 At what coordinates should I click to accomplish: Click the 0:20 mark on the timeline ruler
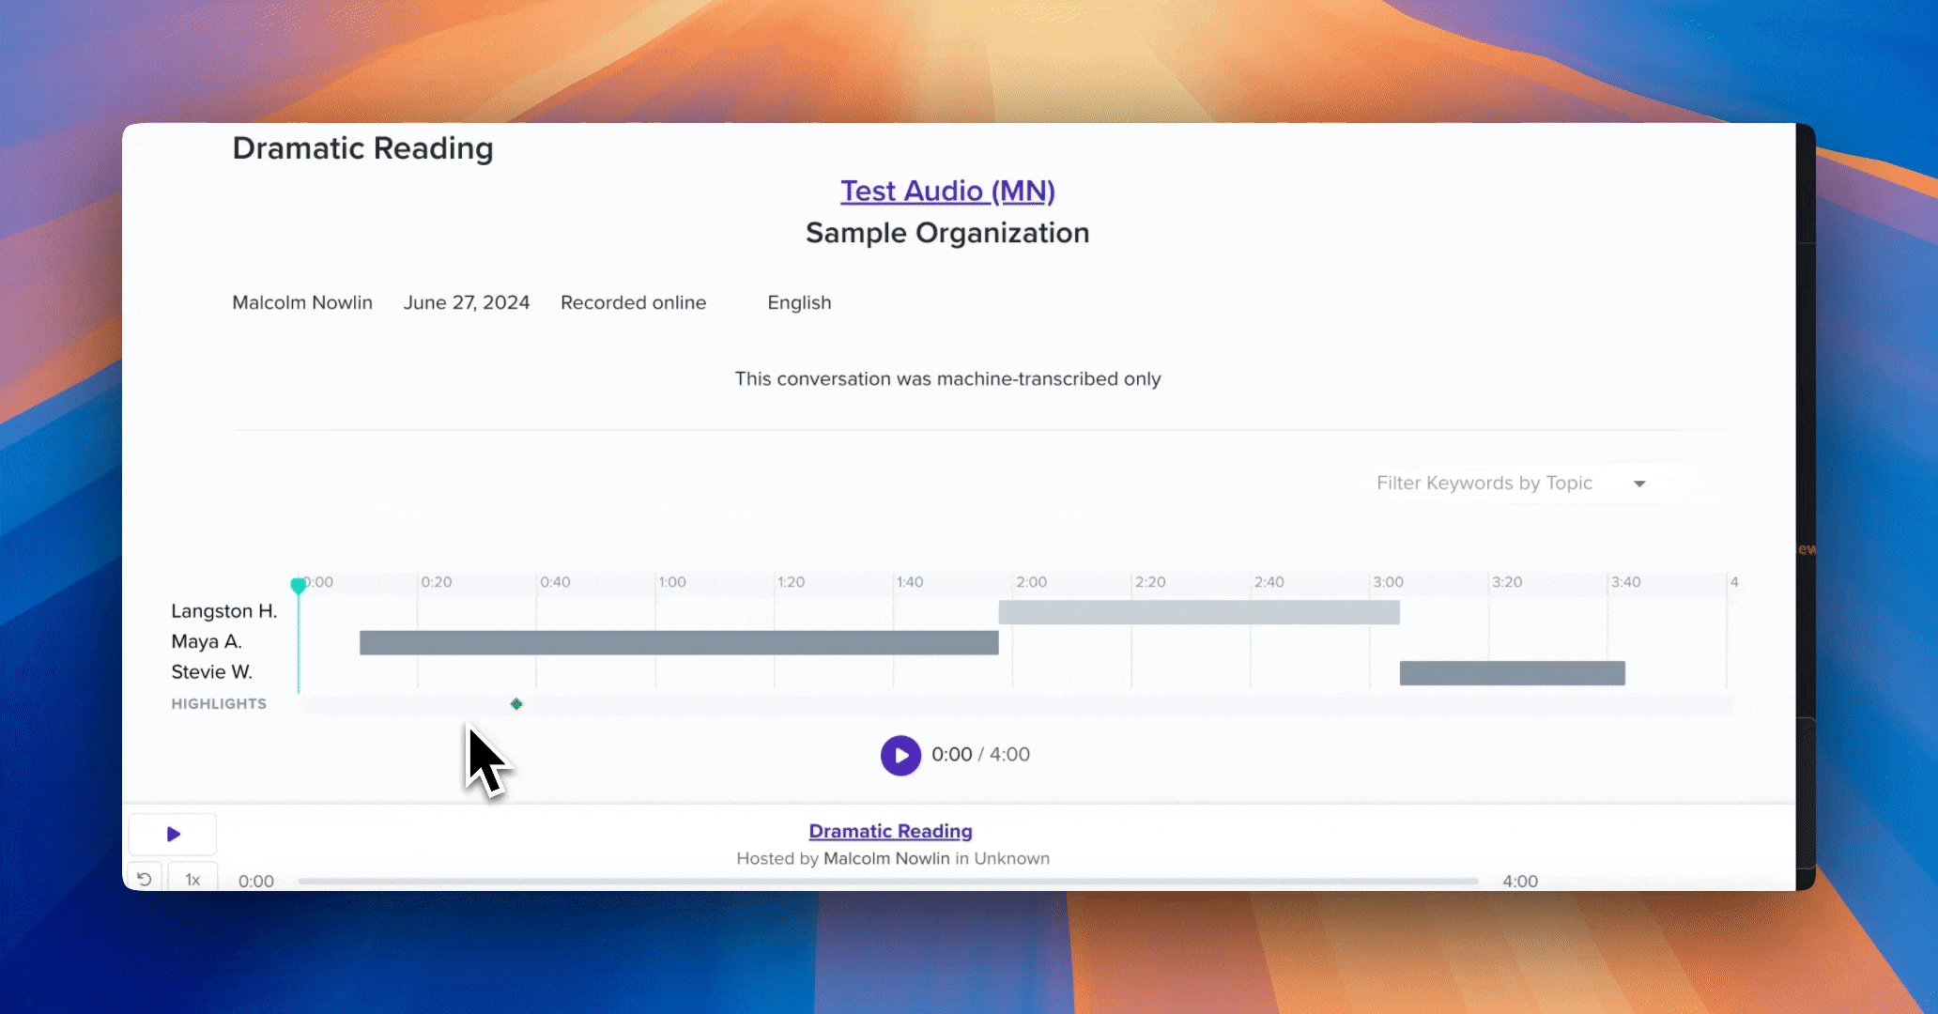pos(436,582)
